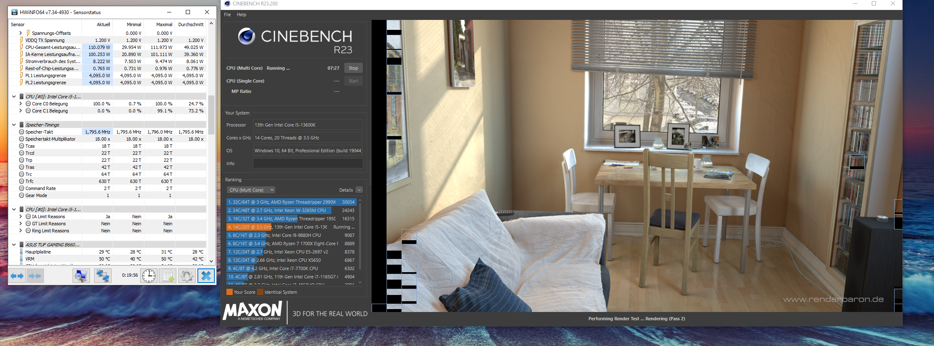Click lightning icon of CPU-Gesamt-Leistungsaufnahme row
Image resolution: width=934 pixels, height=346 pixels.
[22, 47]
